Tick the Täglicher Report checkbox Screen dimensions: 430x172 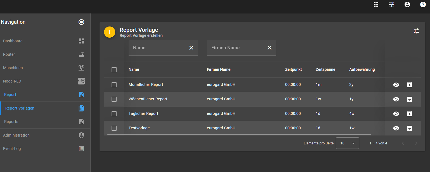tap(114, 114)
